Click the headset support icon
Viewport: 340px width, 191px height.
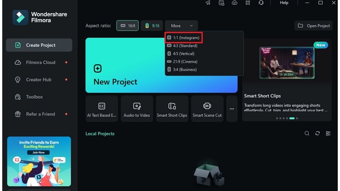pos(261,3)
